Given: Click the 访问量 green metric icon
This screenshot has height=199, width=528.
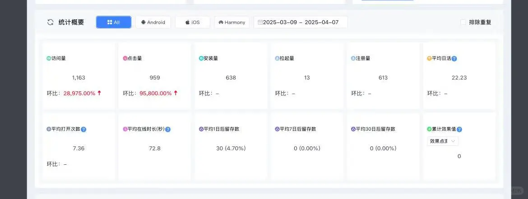Looking at the screenshot, I should coord(49,58).
